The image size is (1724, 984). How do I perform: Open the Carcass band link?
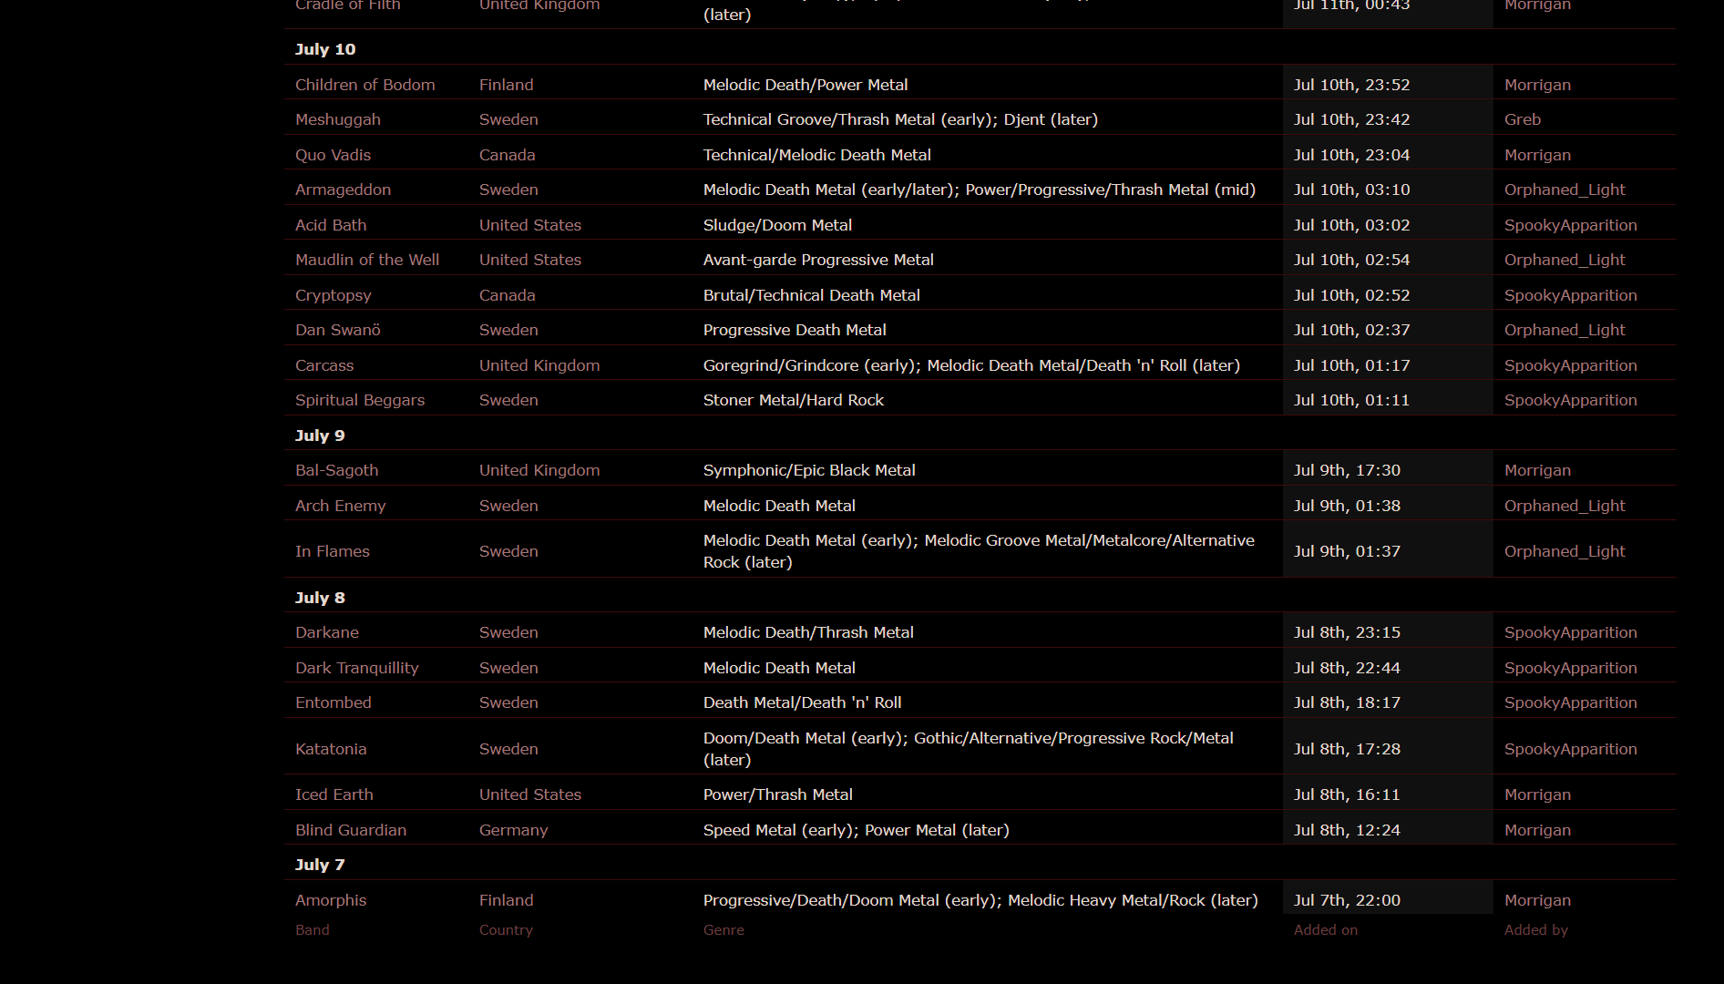[324, 365]
